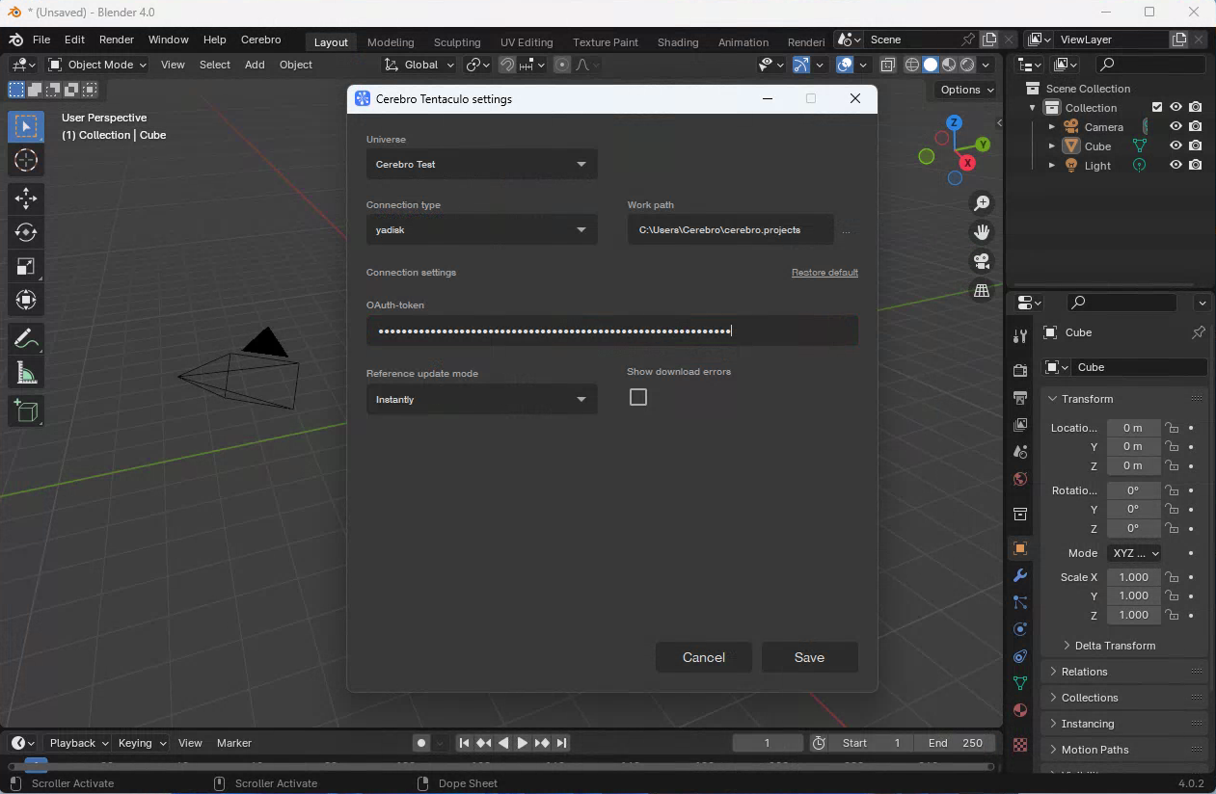Select the Add Cube tool
This screenshot has width=1216, height=794.
point(26,411)
